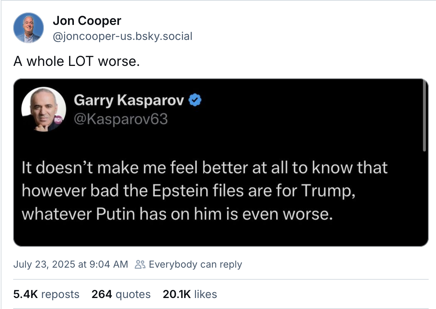Click the blue verified checkmark badge
This screenshot has height=309, width=436.
point(195,100)
